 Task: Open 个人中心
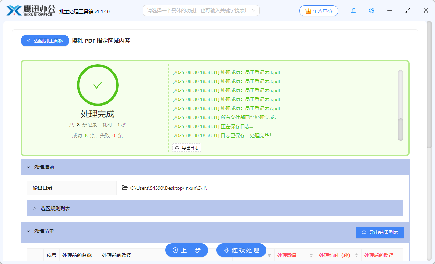[x=318, y=11]
